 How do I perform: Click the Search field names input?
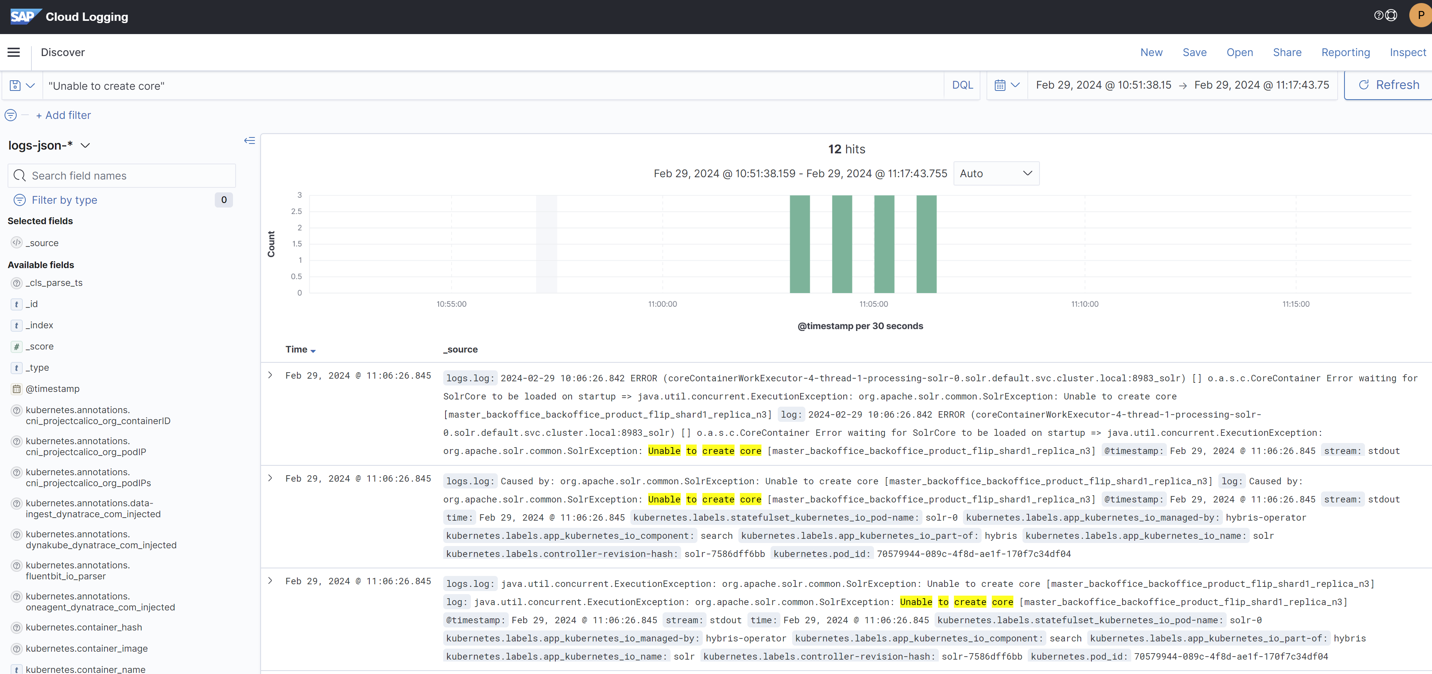click(x=122, y=176)
